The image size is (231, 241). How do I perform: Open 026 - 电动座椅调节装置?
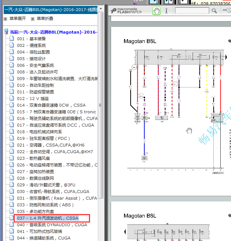[x=57, y=165]
